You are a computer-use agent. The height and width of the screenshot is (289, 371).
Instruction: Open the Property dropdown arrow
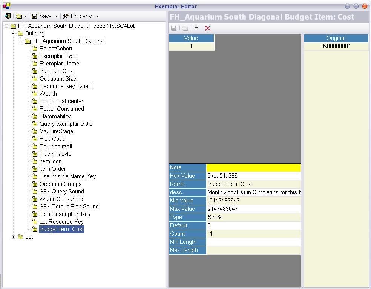(x=97, y=17)
